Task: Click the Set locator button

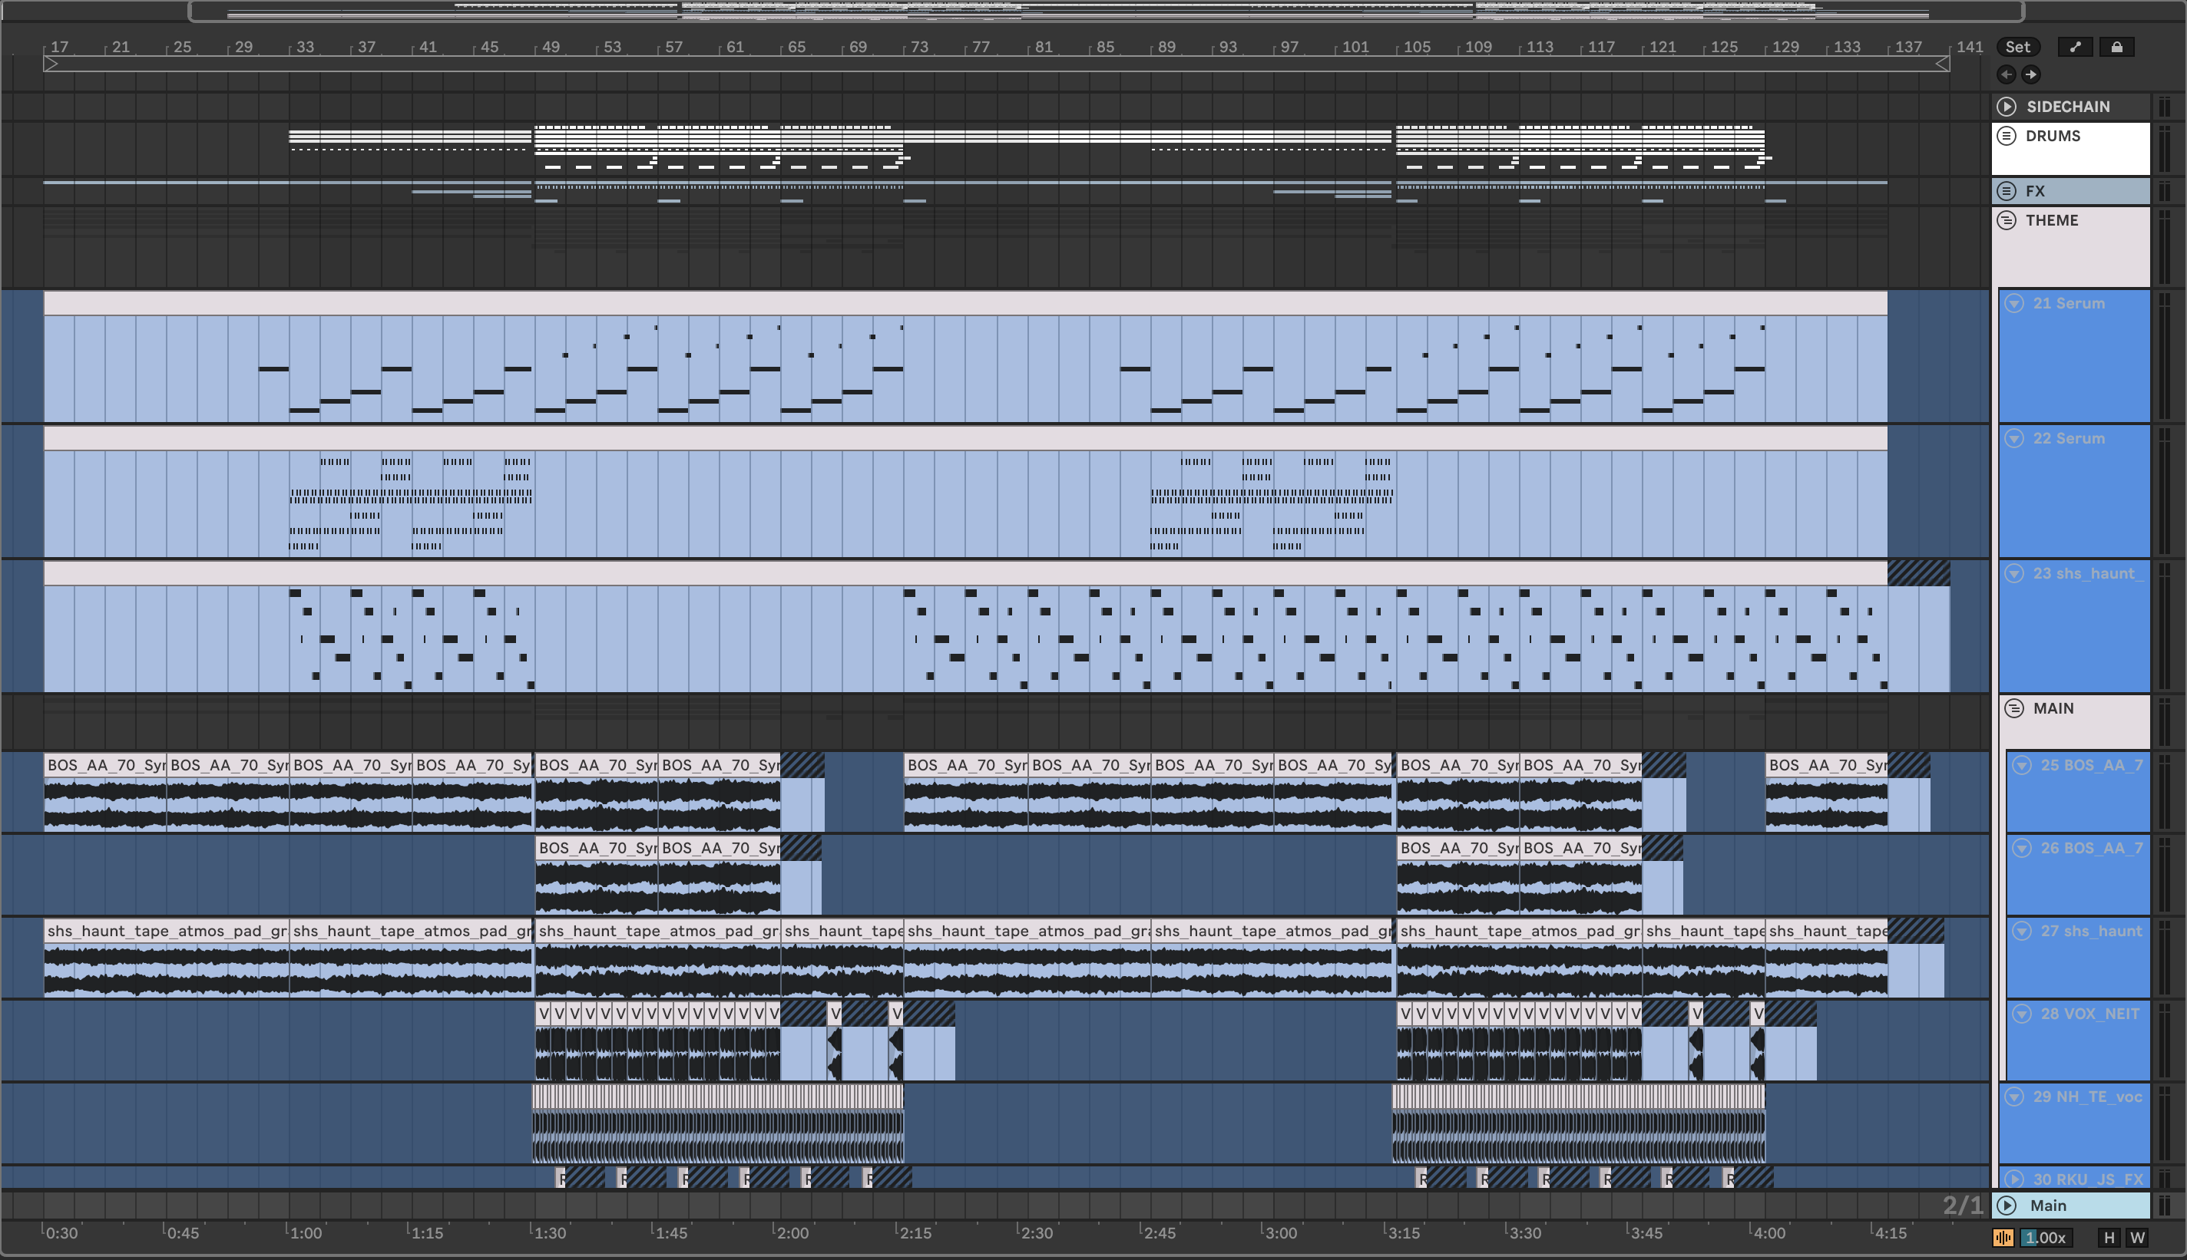Action: pos(2018,48)
